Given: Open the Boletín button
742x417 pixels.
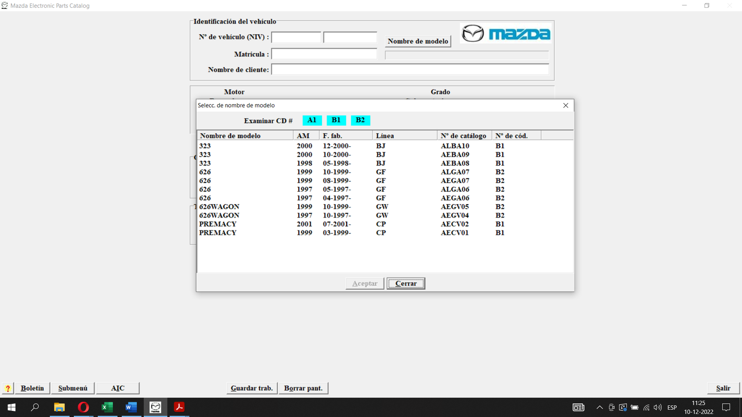Looking at the screenshot, I should pyautogui.click(x=32, y=388).
